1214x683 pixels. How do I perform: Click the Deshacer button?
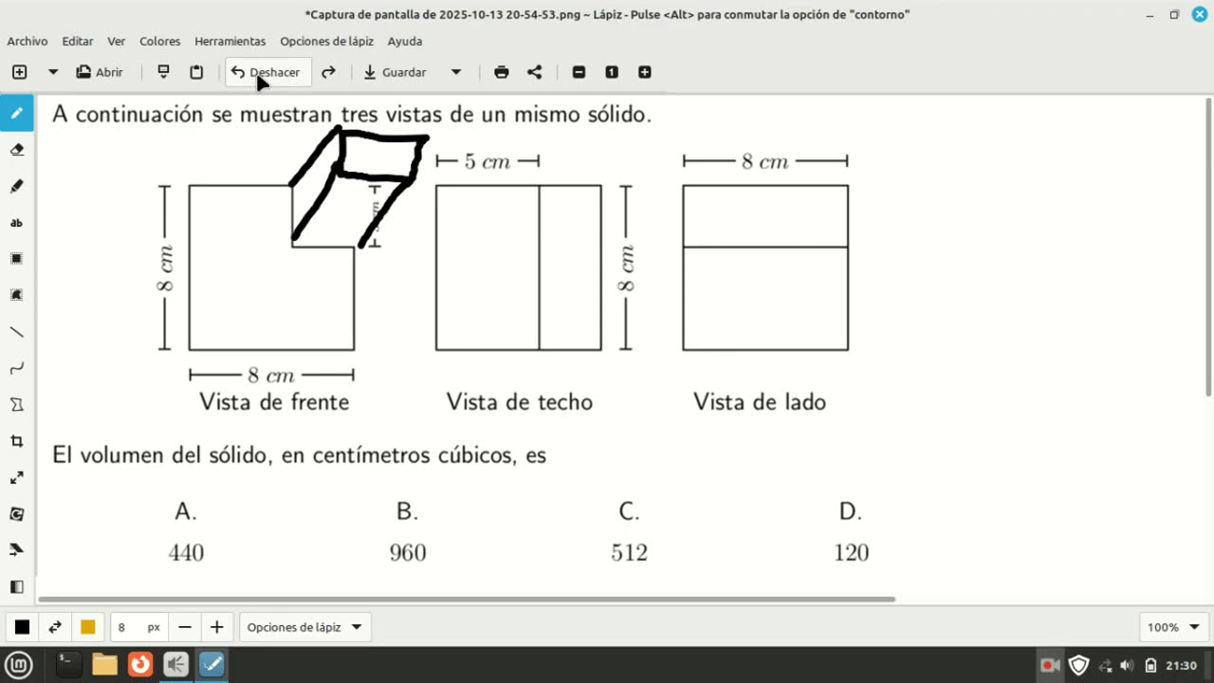pyautogui.click(x=267, y=72)
